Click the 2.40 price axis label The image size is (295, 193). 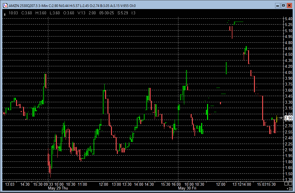tap(289, 138)
